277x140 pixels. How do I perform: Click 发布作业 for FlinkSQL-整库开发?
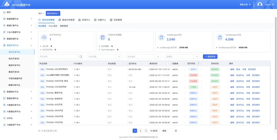tap(240, 93)
